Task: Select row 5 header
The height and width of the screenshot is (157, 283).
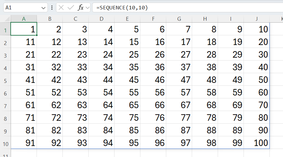Action: (x=5, y=80)
